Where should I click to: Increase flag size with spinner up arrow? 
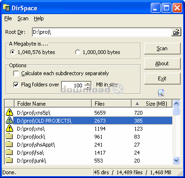(x=88, y=84)
